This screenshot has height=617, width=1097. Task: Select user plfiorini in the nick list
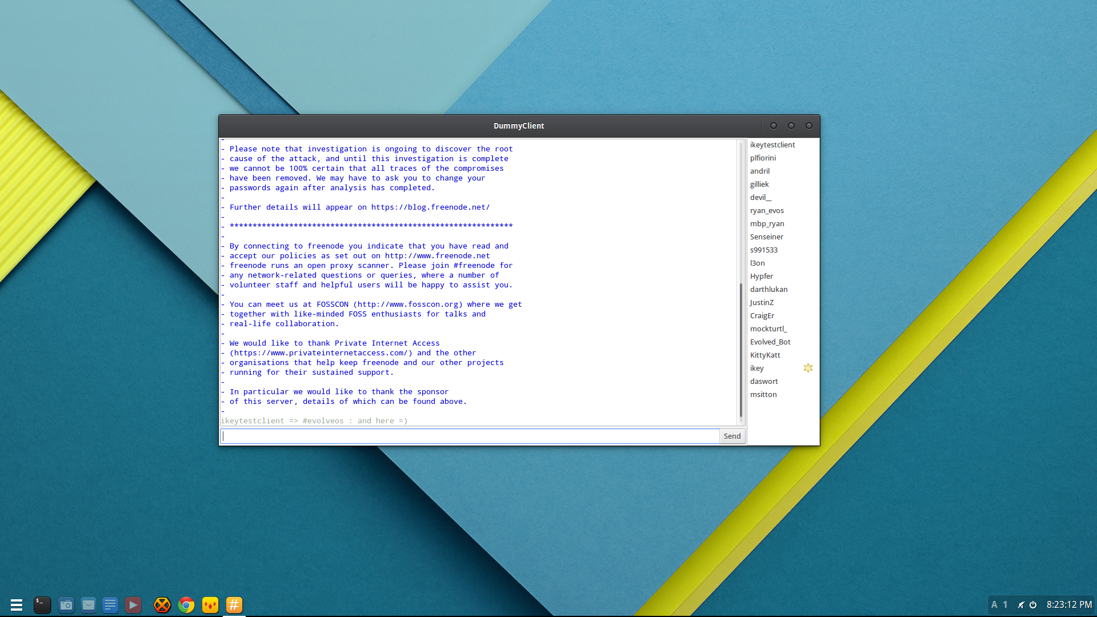pos(763,158)
